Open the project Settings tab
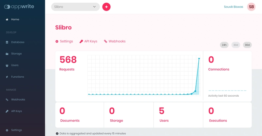This screenshot has height=136, width=262. point(64,42)
